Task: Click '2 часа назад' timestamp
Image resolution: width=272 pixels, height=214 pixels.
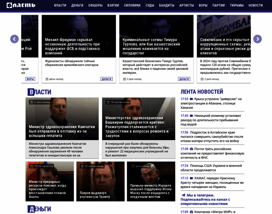Action: click(x=42, y=102)
